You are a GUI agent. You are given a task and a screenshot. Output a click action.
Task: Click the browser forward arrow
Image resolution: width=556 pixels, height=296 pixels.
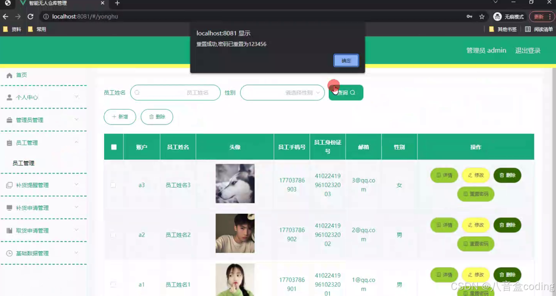[x=18, y=17]
